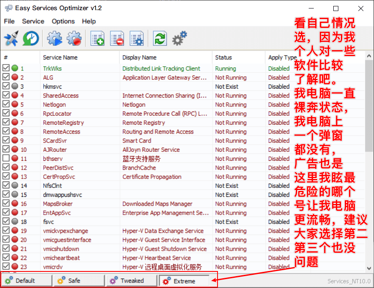The image size is (374, 288).
Task: Open the Service menu
Action: (x=33, y=21)
